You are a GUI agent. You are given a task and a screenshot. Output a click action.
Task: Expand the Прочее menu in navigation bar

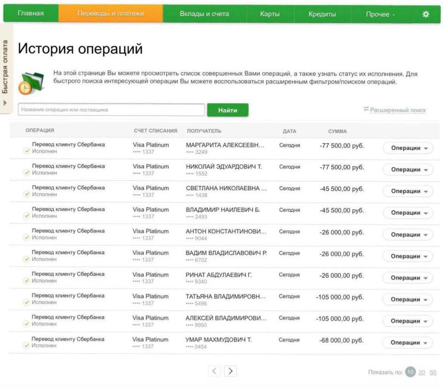click(x=380, y=14)
